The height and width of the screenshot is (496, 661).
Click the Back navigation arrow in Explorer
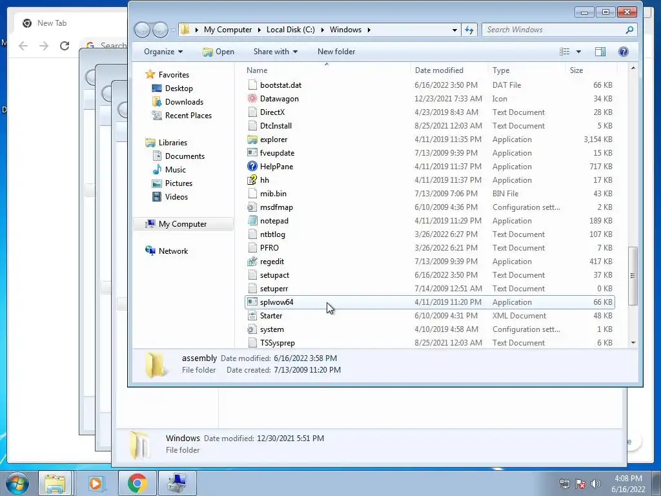click(143, 30)
